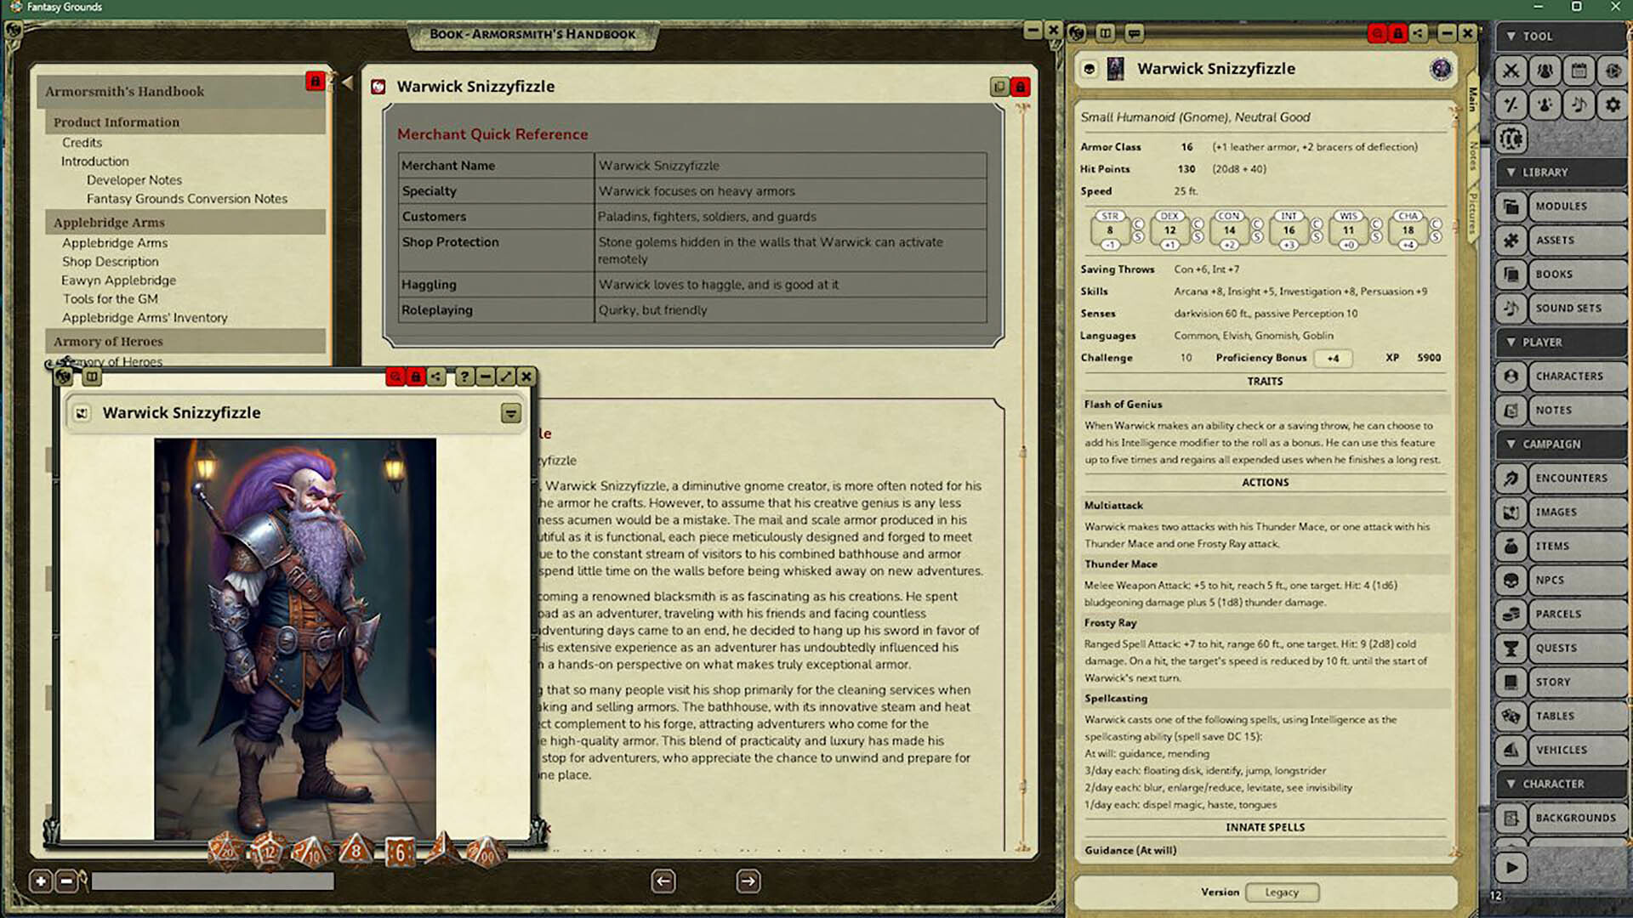Open the Applebridge Arms' Inventory chapter
This screenshot has height=918, width=1633.
click(145, 317)
